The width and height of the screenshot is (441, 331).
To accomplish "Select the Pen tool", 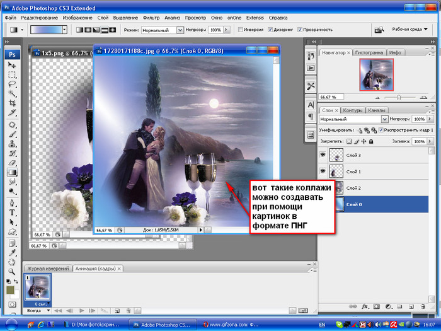I will click(x=12, y=203).
